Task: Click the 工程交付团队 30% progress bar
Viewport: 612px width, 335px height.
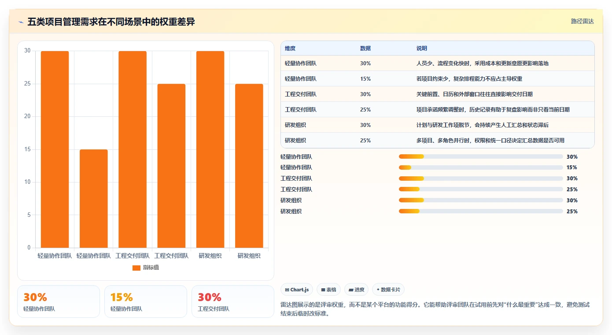Action: tap(481, 179)
